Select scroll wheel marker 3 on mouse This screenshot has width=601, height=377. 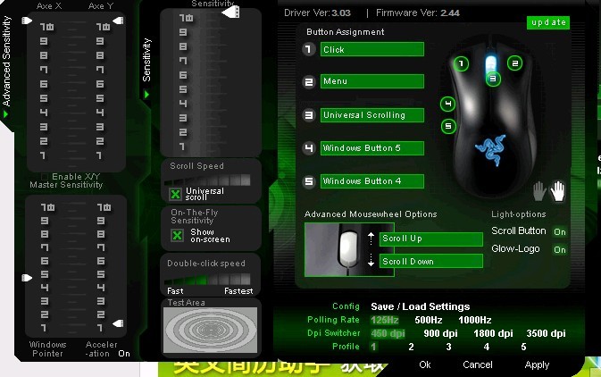[x=493, y=79]
